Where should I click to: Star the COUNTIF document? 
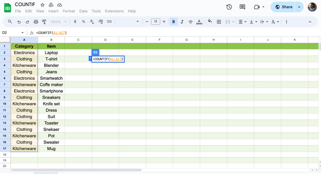[x=42, y=5]
